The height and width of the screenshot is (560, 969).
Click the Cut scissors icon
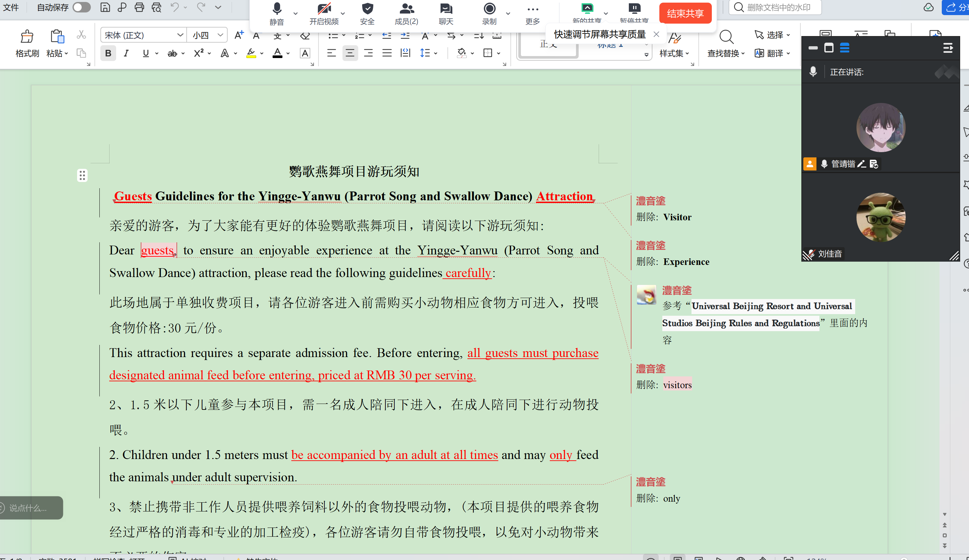pos(81,35)
